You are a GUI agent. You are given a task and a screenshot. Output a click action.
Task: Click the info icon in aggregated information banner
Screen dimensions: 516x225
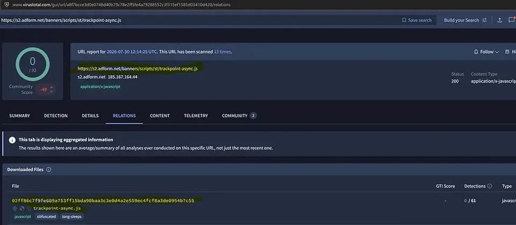(x=12, y=140)
